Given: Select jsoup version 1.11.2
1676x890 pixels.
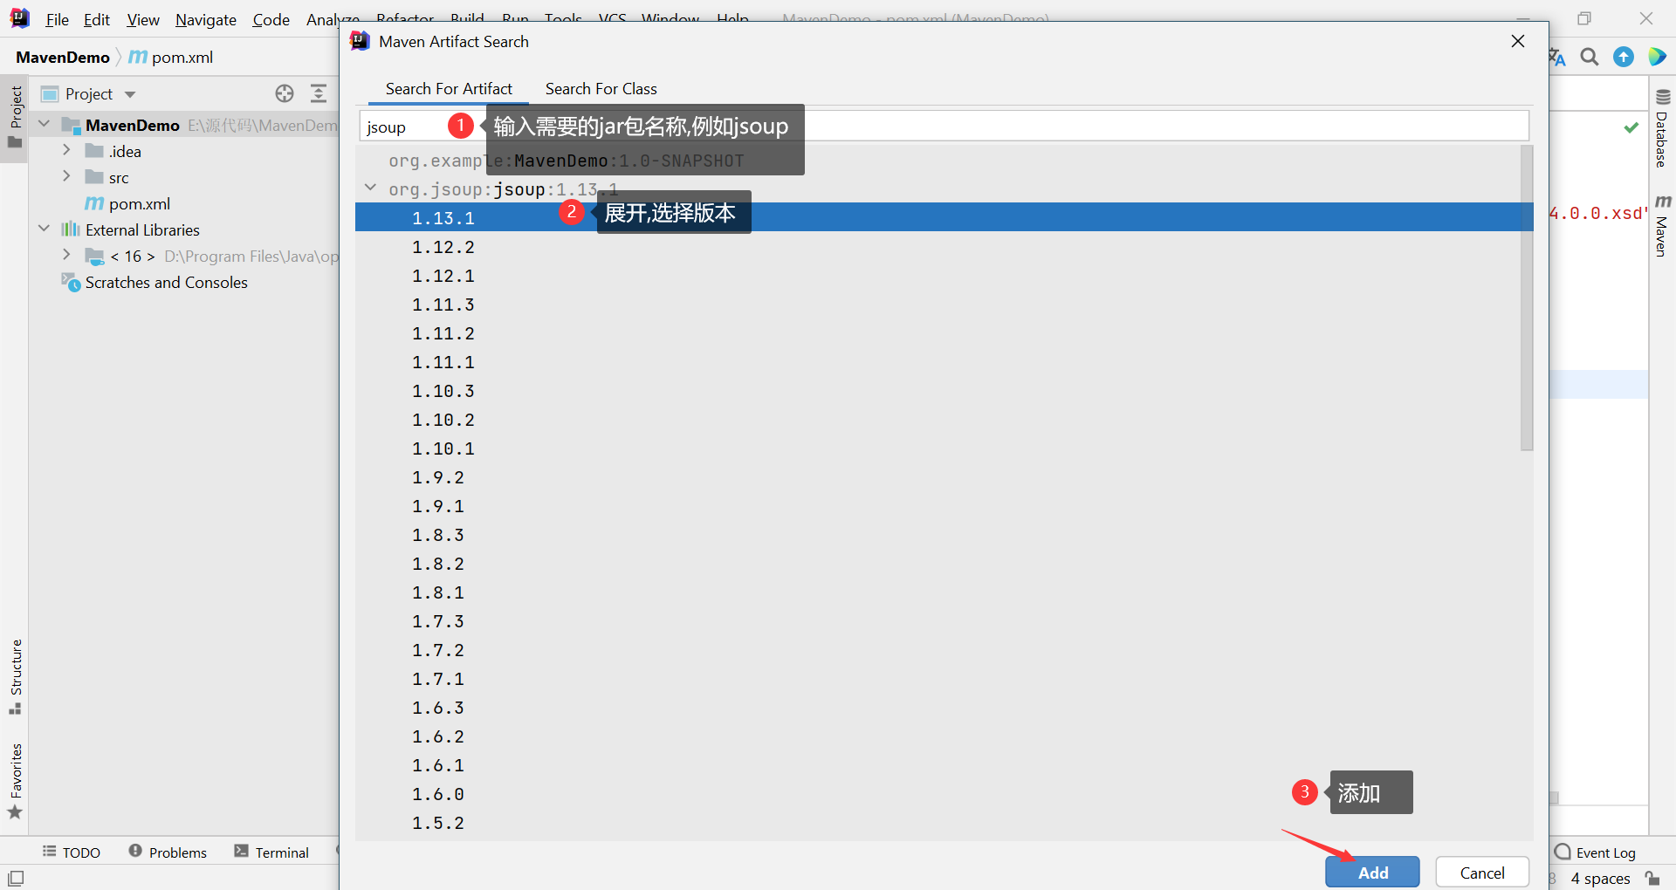Looking at the screenshot, I should coord(938,333).
